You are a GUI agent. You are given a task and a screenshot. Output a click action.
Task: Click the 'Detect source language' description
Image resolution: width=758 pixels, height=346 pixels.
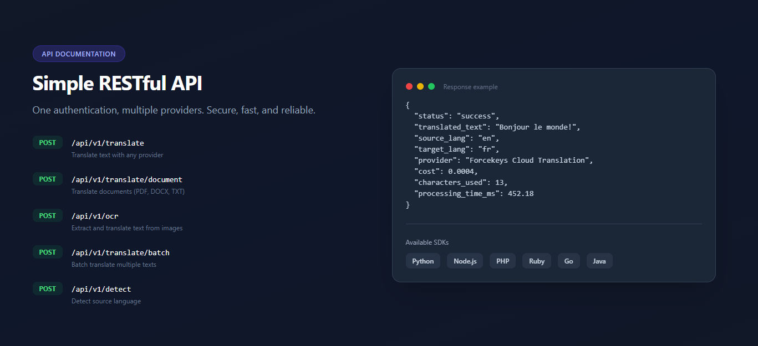(106, 301)
